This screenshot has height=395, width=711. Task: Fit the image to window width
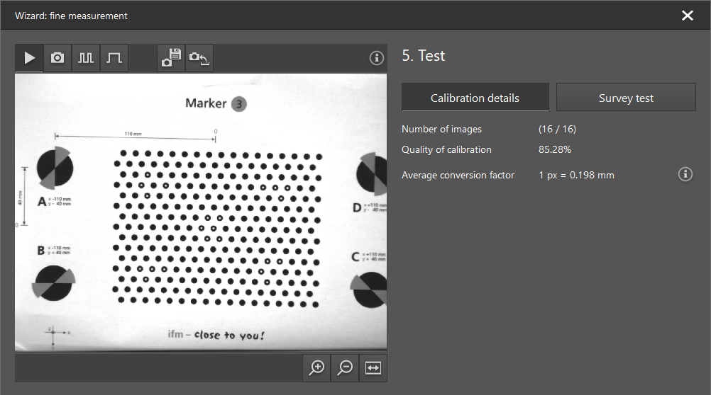point(373,367)
